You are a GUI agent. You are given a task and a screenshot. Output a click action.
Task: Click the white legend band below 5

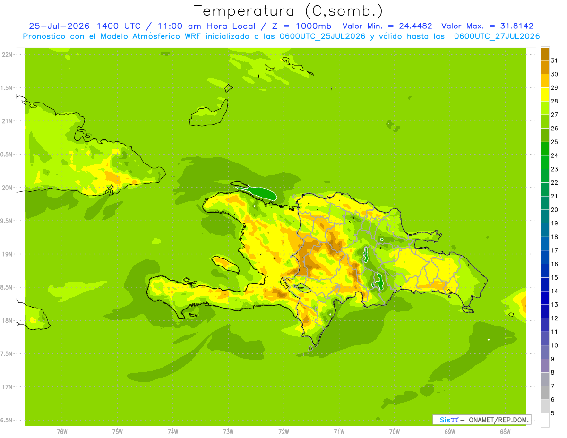click(x=545, y=420)
